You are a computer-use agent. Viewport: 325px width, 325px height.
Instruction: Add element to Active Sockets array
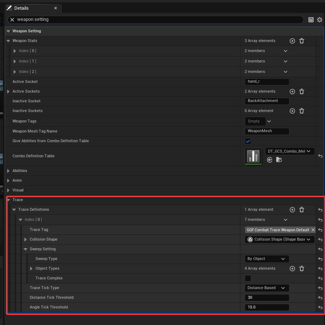[292, 91]
